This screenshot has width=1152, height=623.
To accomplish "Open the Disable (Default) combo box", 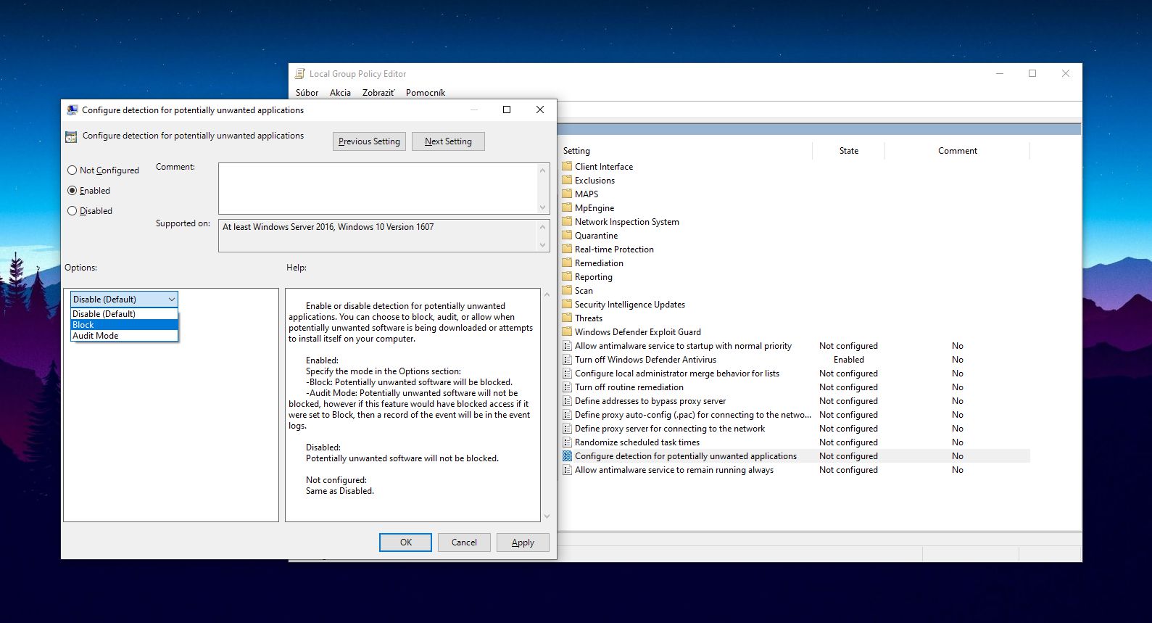I will pos(124,299).
